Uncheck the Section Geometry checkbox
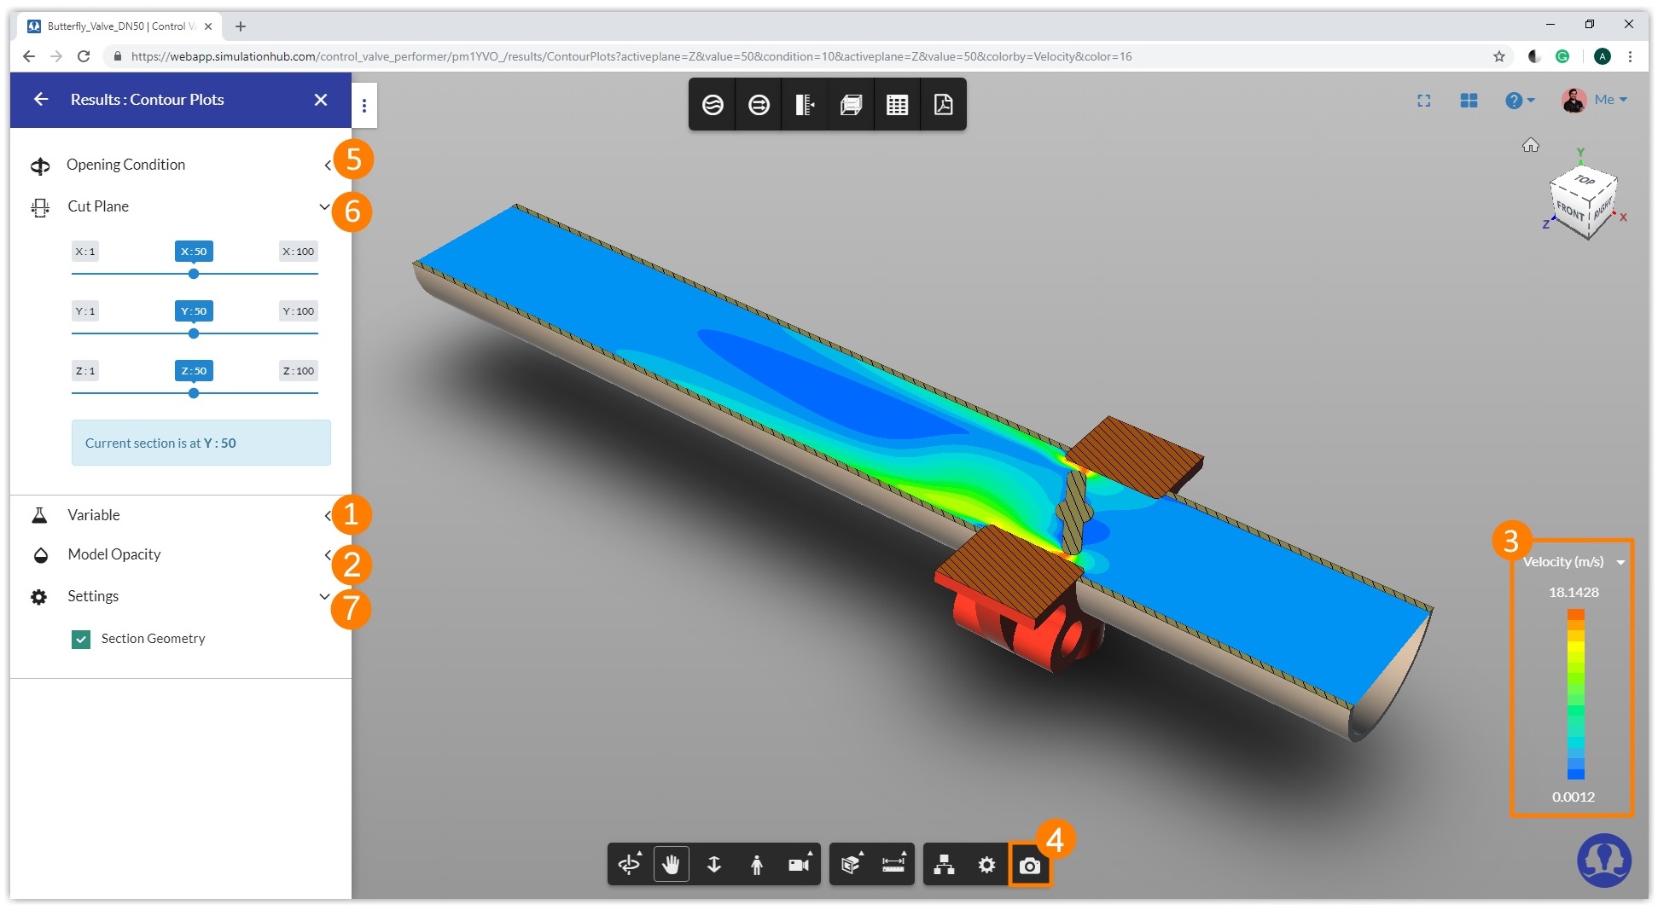This screenshot has width=1658, height=910. [x=81, y=638]
